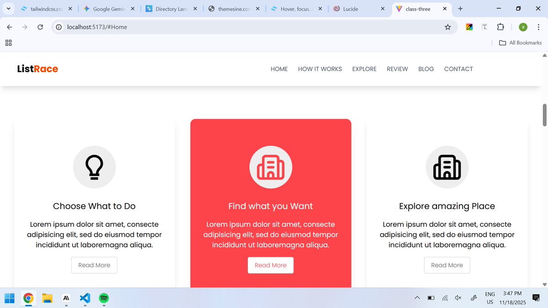Switch to the Directory Landing tab
Viewport: 548px width, 308px height.
coord(172,9)
